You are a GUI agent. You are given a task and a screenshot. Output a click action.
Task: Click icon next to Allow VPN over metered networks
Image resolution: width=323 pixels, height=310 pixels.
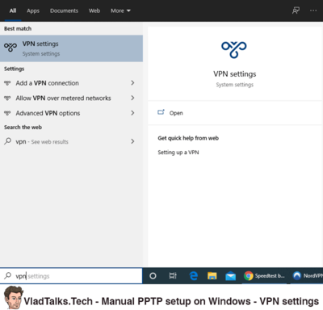point(7,98)
